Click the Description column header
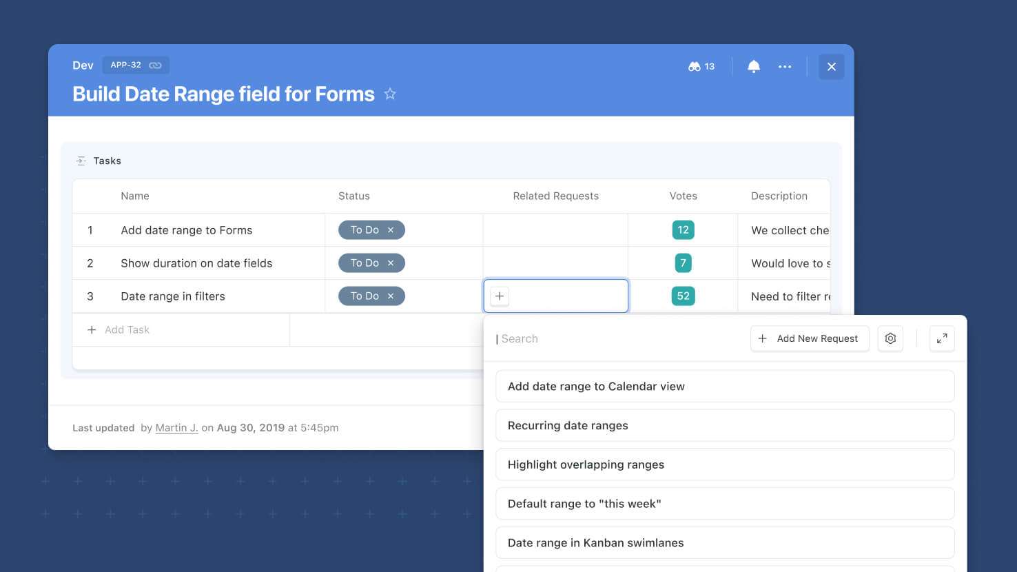This screenshot has height=572, width=1017. coord(779,196)
